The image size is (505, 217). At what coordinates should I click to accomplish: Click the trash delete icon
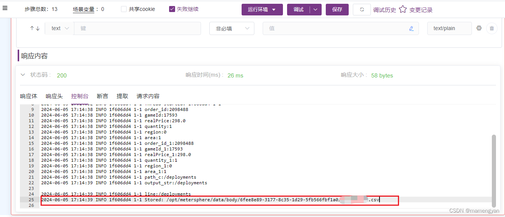pos(492,28)
